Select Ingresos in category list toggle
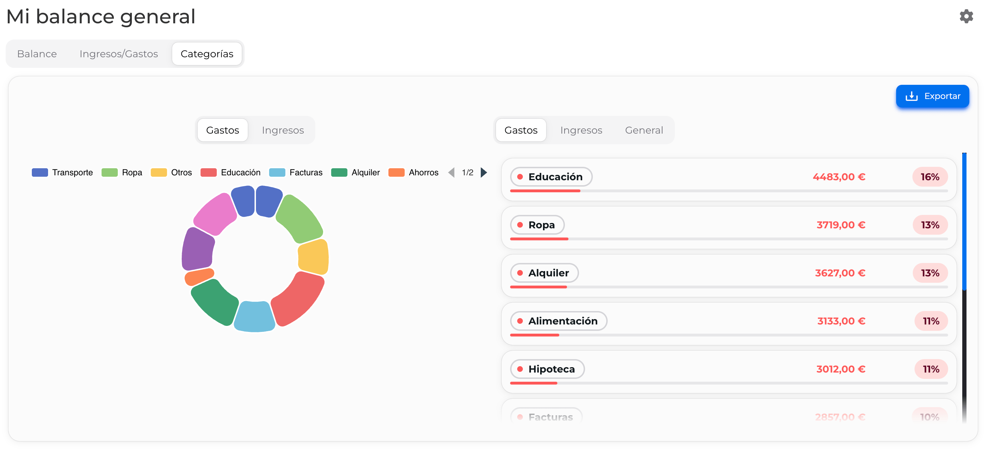 click(581, 130)
